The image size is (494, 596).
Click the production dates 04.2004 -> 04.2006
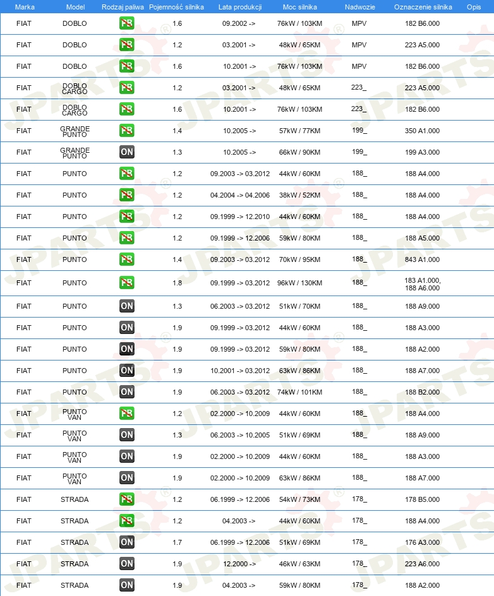pos(240,195)
